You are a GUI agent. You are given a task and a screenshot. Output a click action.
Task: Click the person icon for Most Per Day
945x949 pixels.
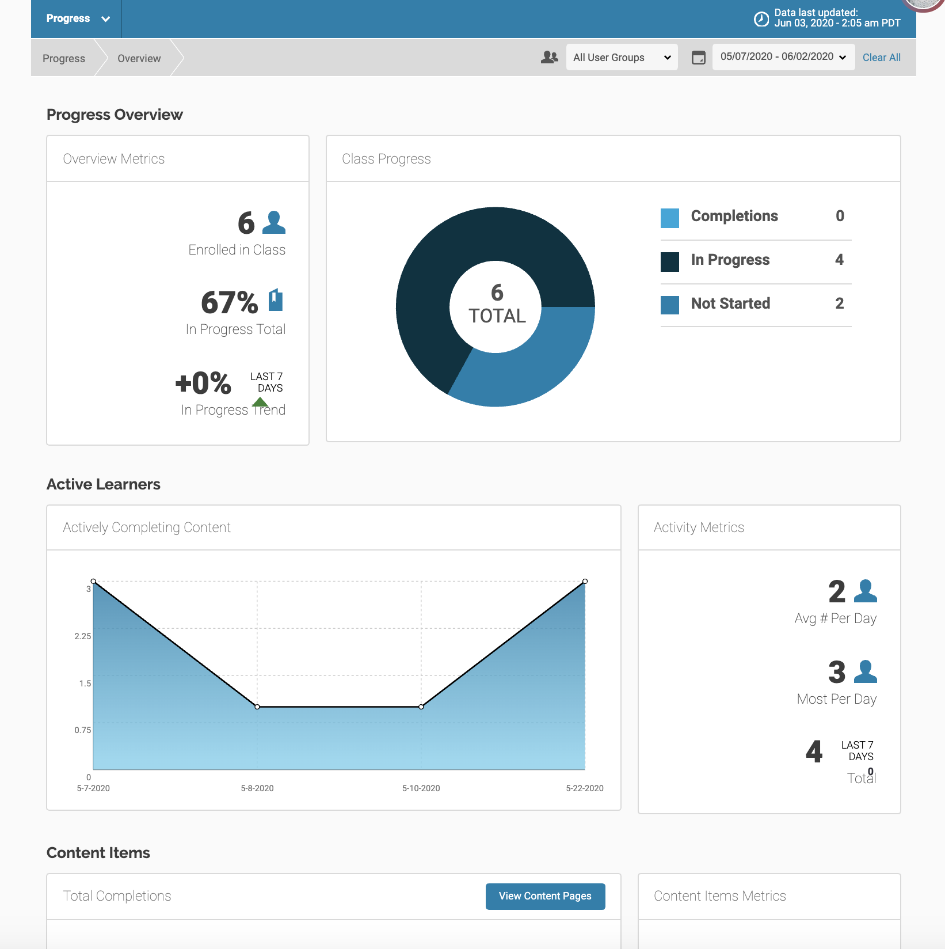tap(865, 672)
